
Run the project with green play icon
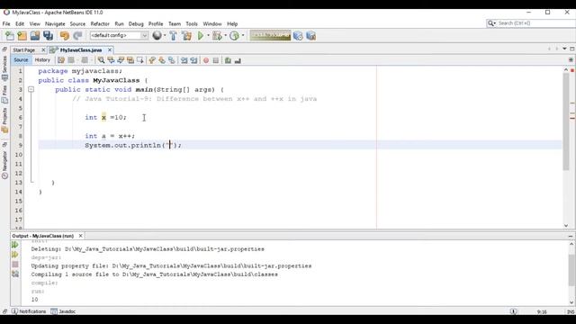[201, 36]
